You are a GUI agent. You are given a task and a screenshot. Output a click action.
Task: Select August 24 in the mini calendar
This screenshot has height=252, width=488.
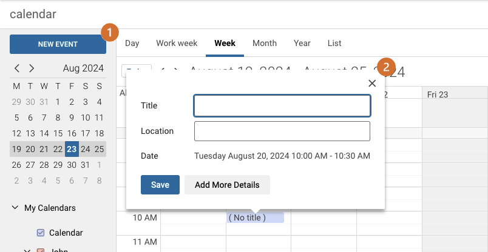pyautogui.click(x=85, y=149)
